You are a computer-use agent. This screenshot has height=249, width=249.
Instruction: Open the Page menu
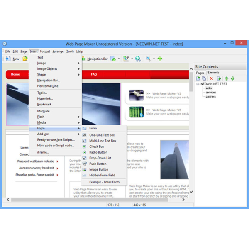(x=24, y=51)
